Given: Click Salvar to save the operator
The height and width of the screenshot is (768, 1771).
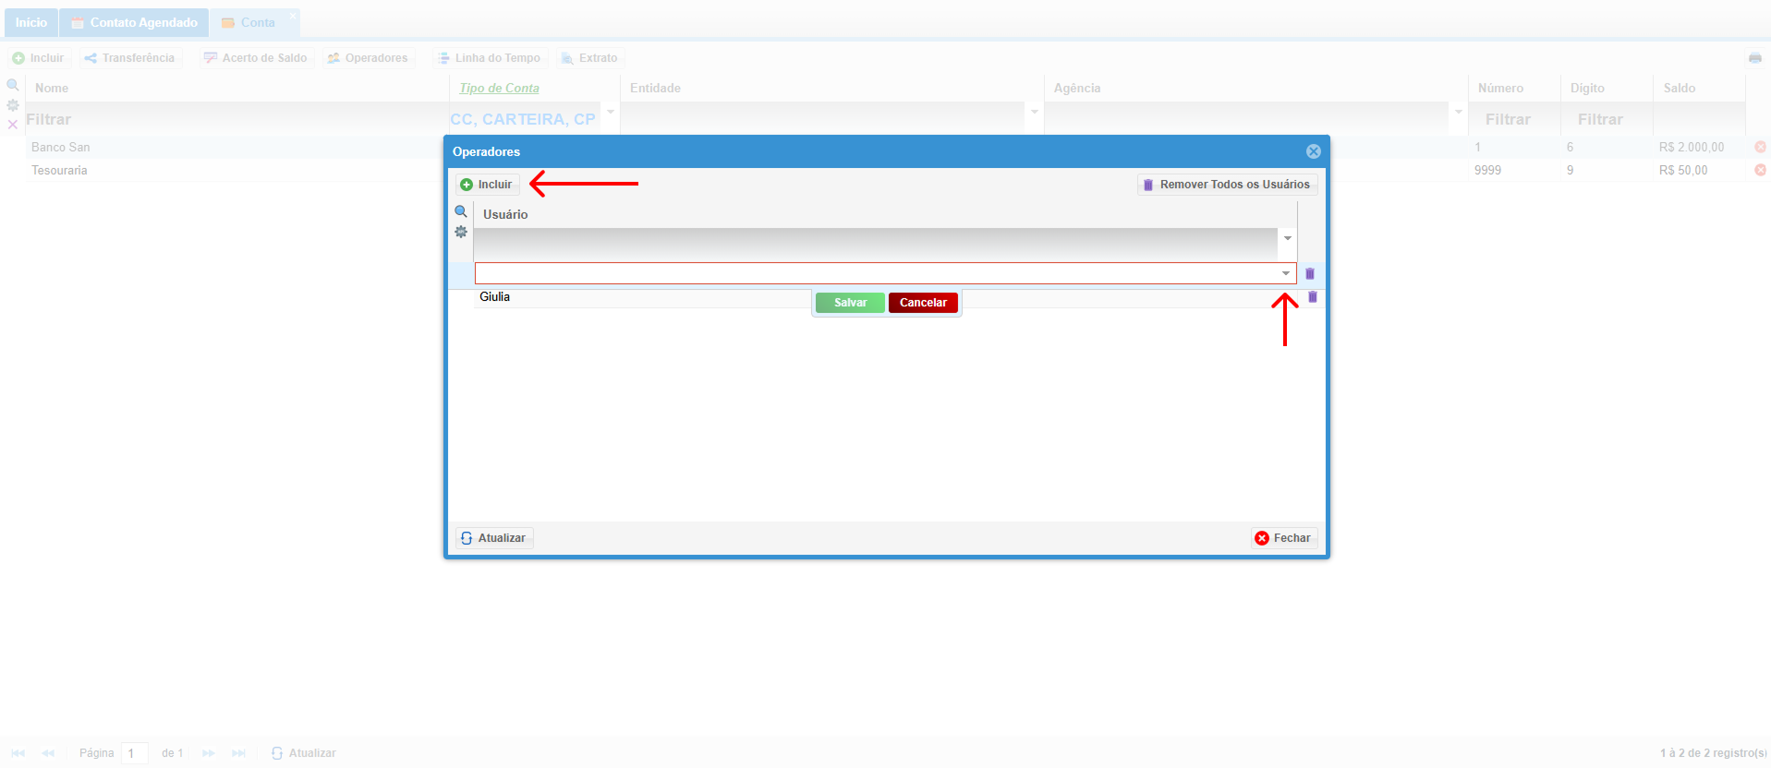Looking at the screenshot, I should (x=850, y=303).
